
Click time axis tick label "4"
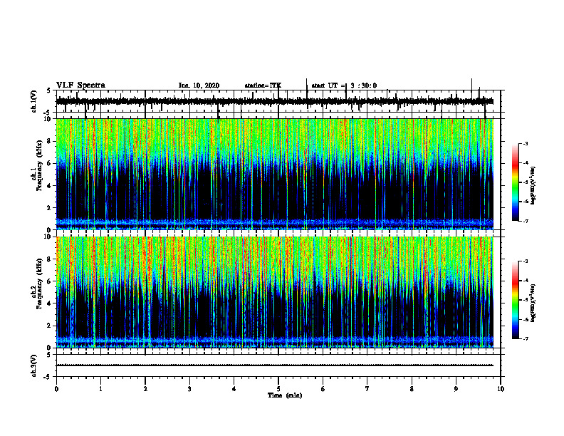234,389
